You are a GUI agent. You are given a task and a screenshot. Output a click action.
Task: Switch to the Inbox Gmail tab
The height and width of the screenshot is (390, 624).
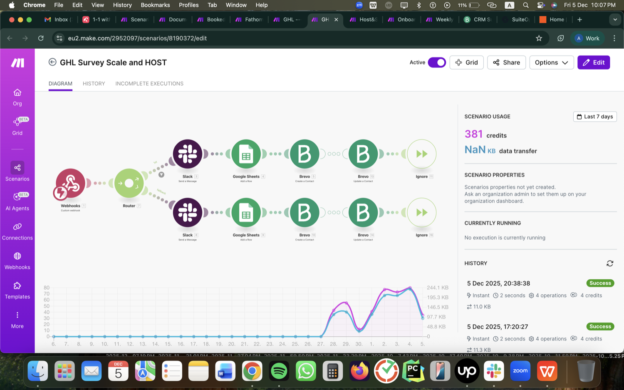pyautogui.click(x=59, y=20)
